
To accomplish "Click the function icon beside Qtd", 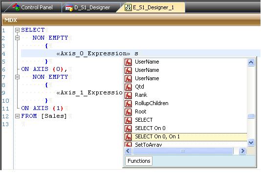I will [128, 87].
